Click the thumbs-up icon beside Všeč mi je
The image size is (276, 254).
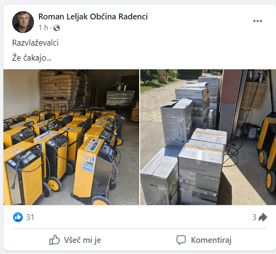tap(54, 240)
